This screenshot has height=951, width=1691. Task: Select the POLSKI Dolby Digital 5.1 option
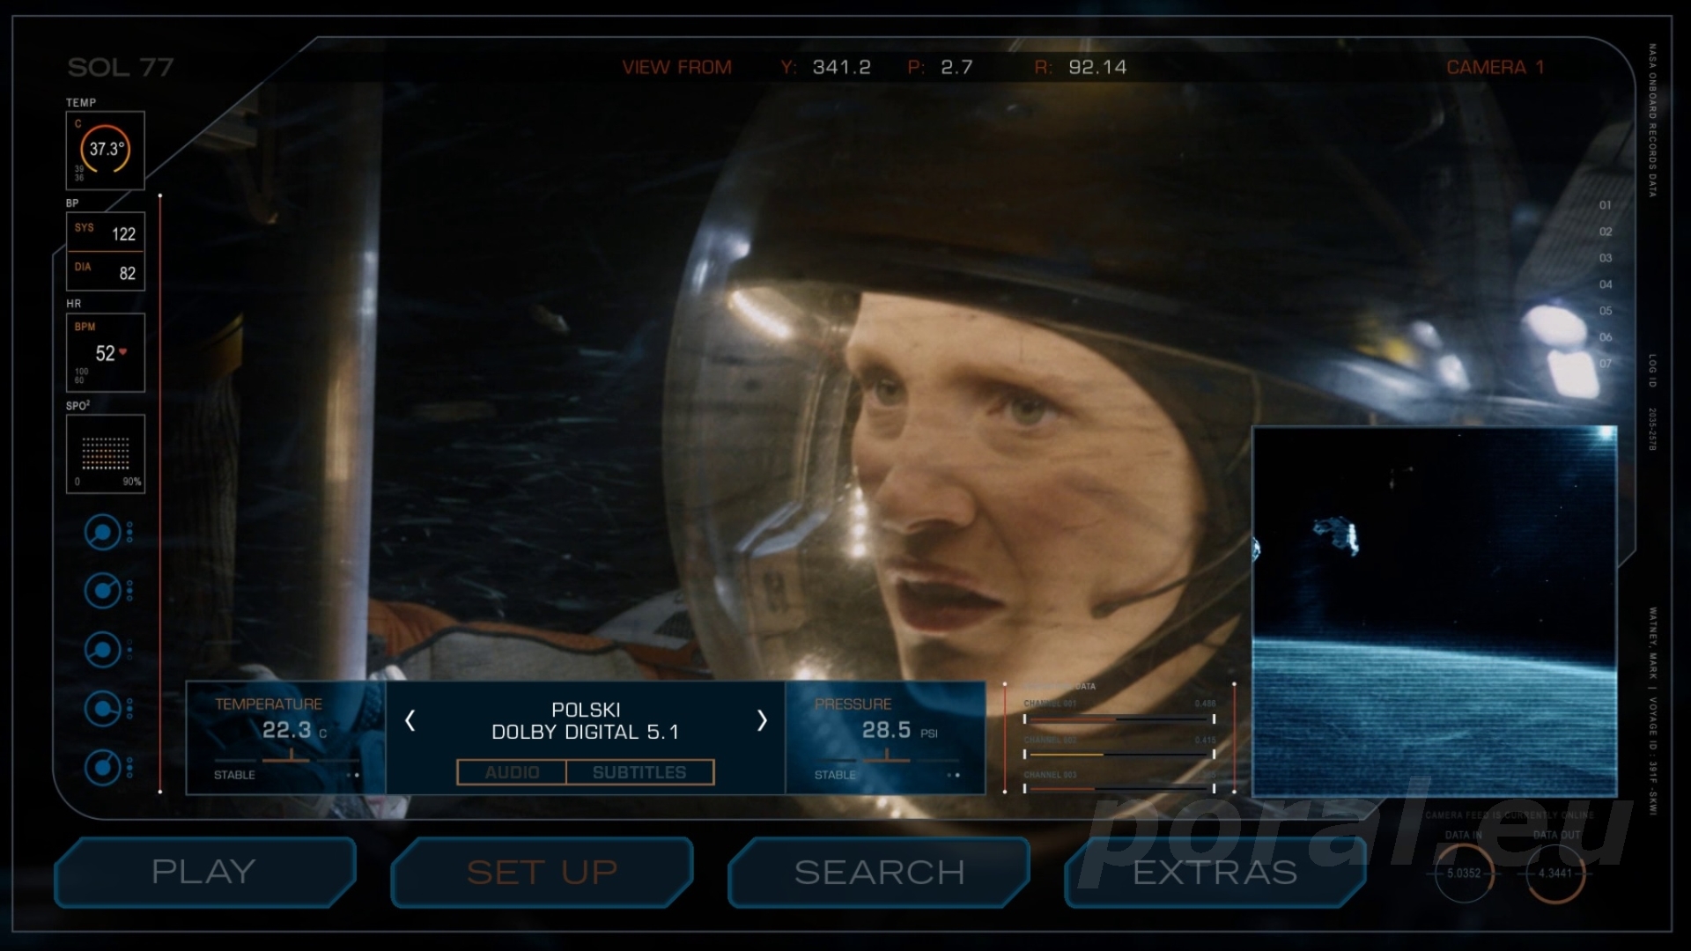(586, 721)
